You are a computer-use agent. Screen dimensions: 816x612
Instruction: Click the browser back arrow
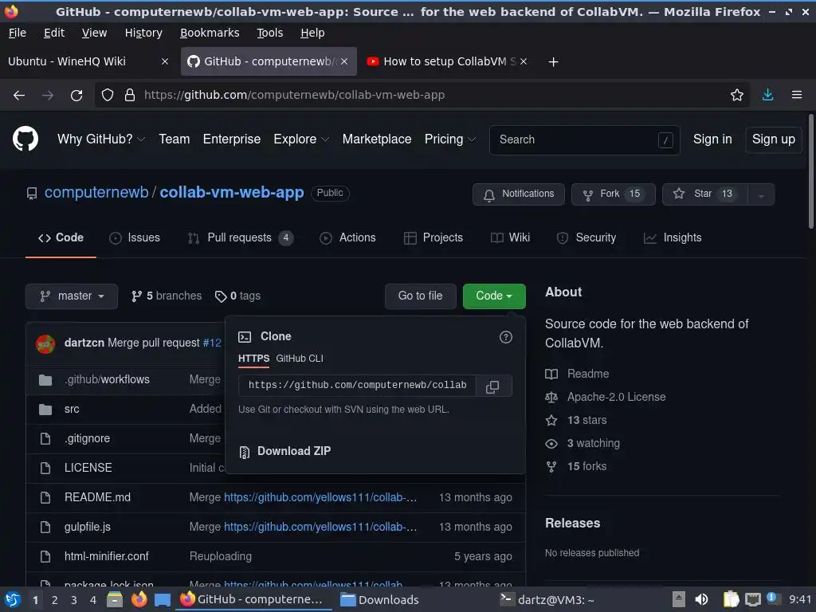(x=19, y=96)
